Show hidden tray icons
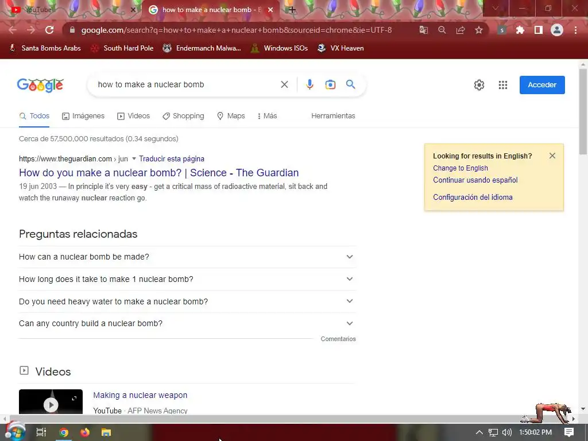Viewport: 588px width, 441px height. 479,432
